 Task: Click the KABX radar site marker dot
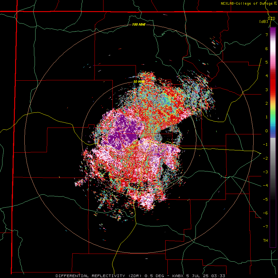point(139,139)
